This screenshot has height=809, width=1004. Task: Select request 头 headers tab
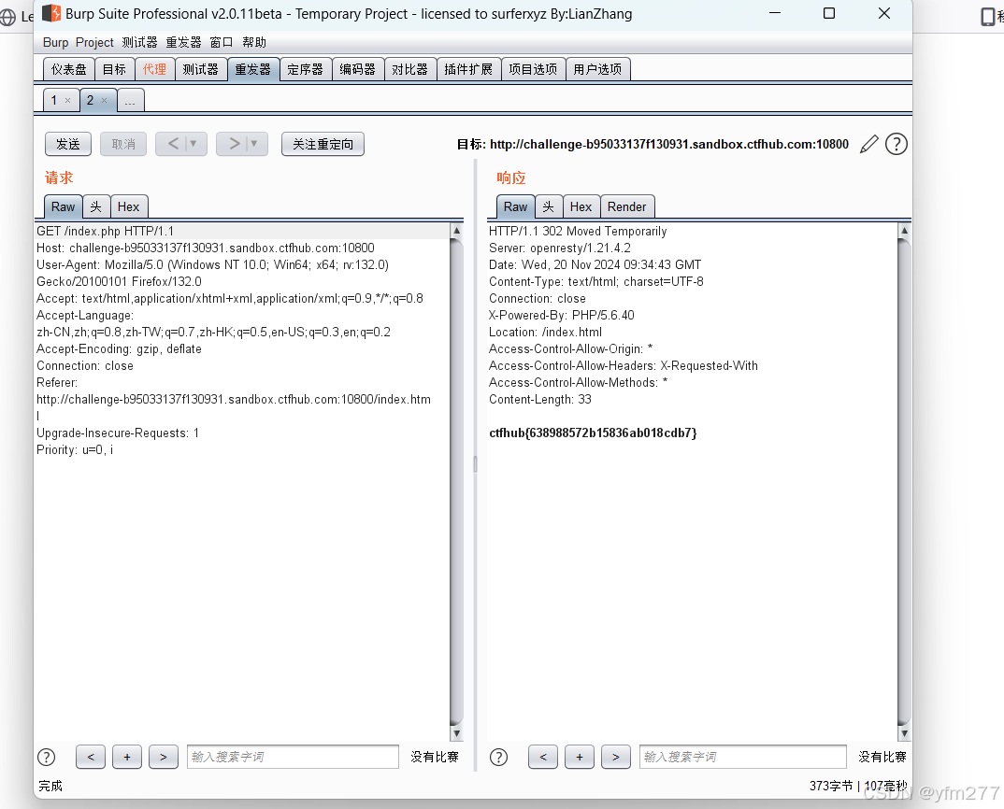[x=96, y=206]
